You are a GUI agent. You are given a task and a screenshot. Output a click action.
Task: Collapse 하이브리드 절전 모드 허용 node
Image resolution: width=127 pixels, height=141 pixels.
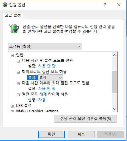[18, 72]
